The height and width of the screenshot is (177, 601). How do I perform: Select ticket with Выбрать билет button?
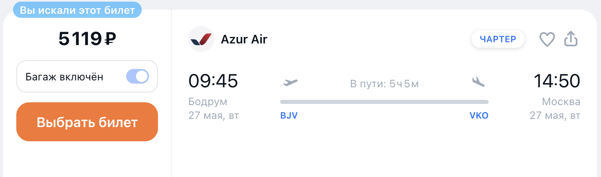[87, 122]
